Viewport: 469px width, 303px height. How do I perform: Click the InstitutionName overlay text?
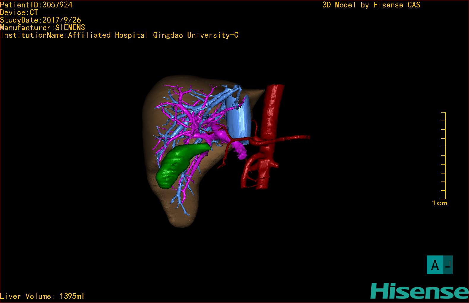point(119,35)
